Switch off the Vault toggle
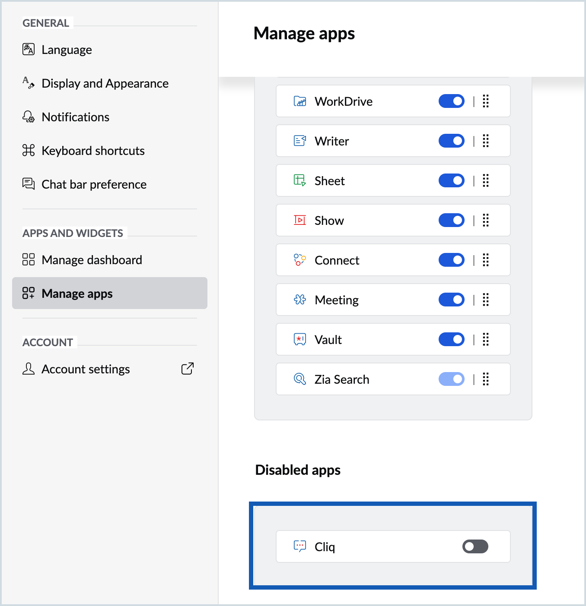Image resolution: width=586 pixels, height=606 pixels. (452, 339)
